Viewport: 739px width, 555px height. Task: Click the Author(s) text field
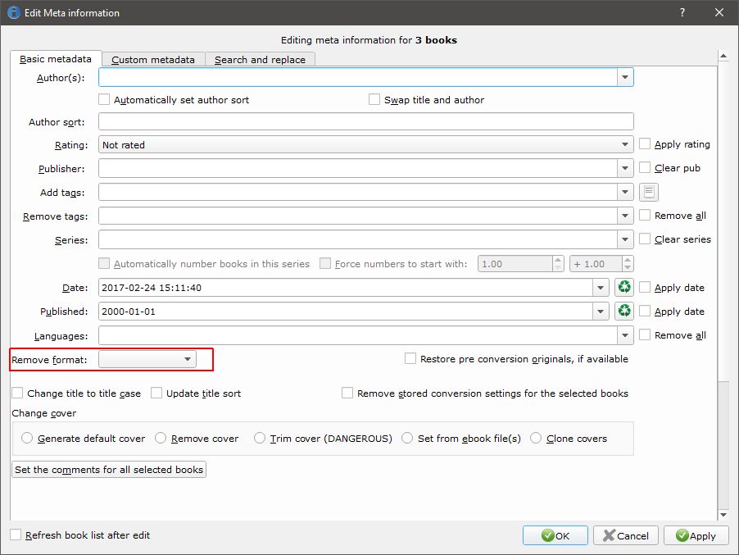(x=358, y=77)
